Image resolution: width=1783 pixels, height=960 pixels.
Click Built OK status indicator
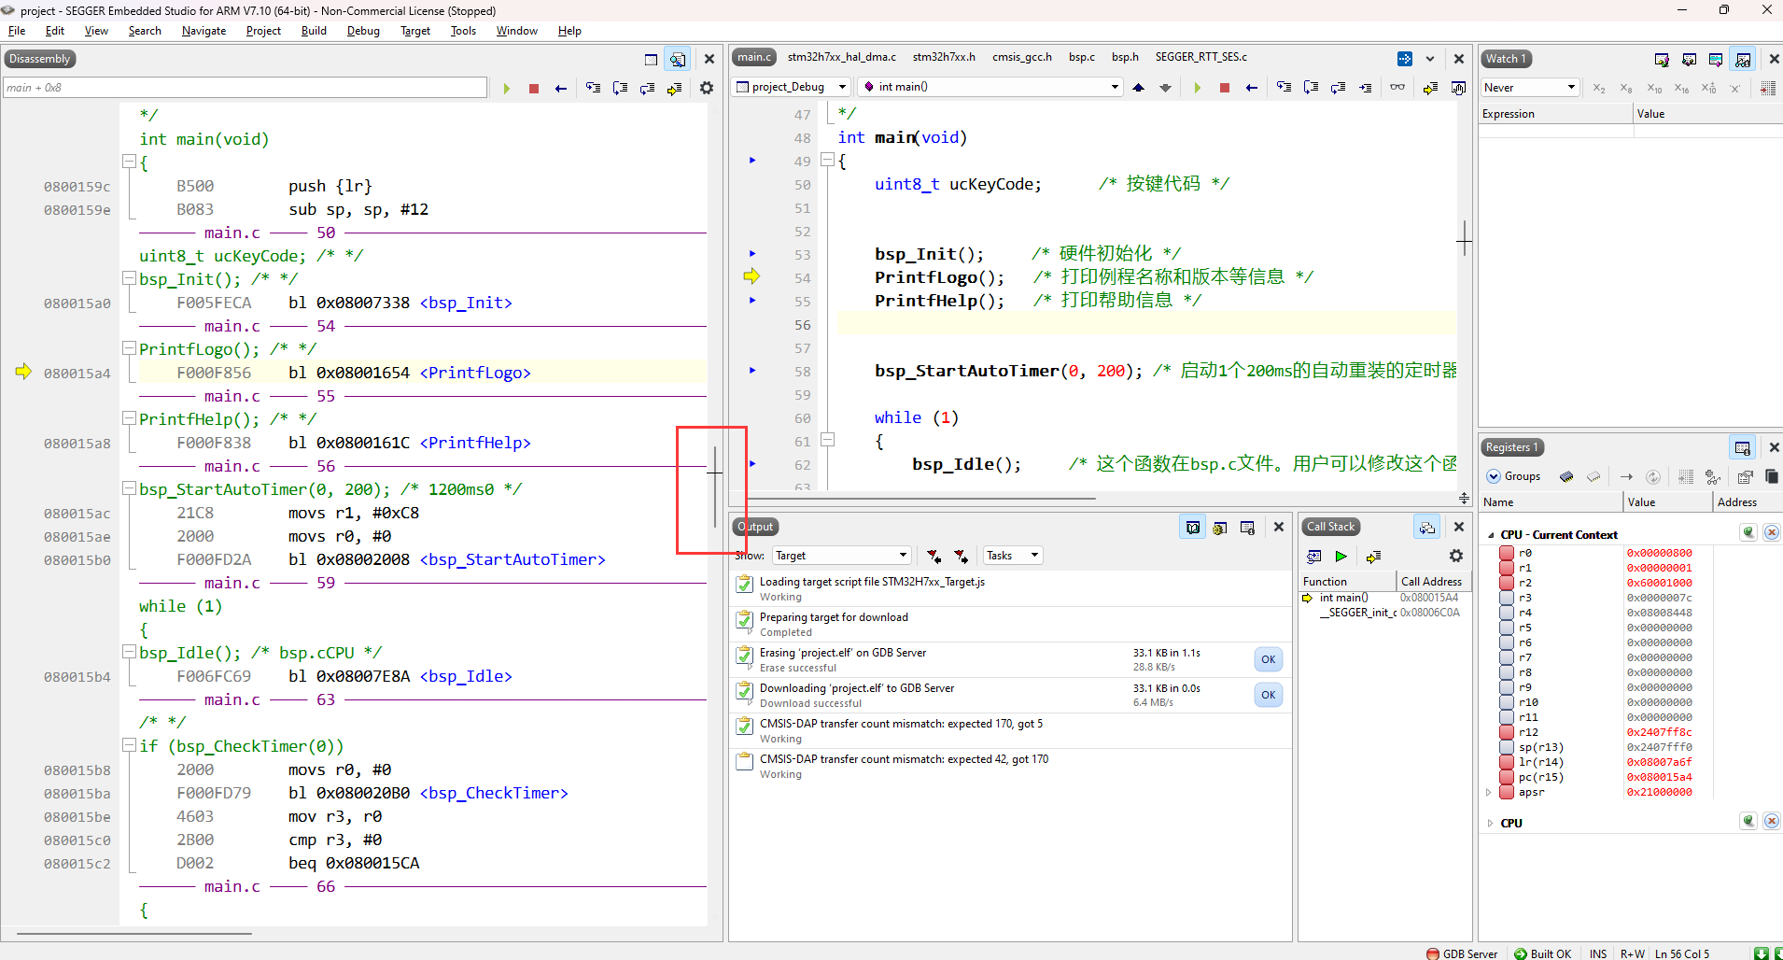[x=1543, y=953]
